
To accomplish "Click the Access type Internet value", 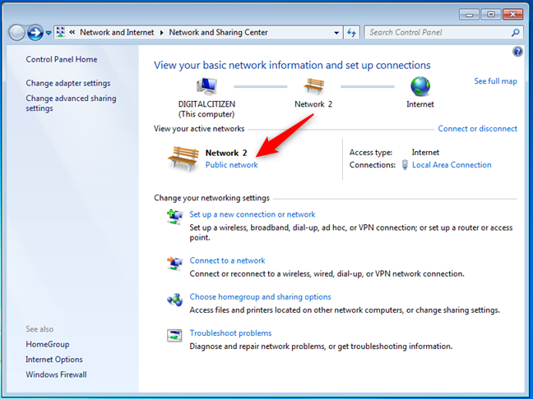I will coord(425,153).
